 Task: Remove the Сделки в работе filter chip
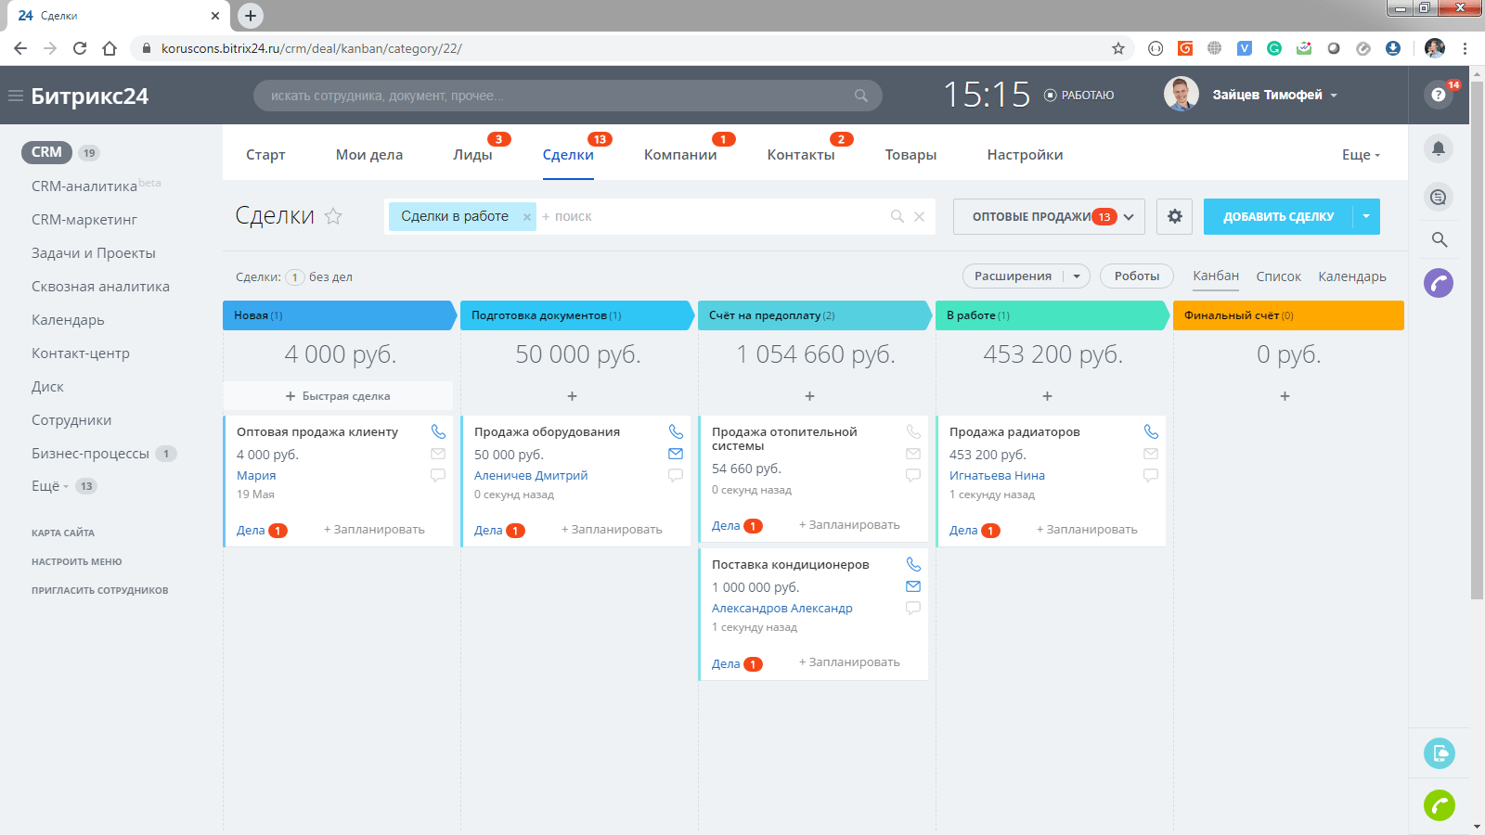tap(526, 217)
